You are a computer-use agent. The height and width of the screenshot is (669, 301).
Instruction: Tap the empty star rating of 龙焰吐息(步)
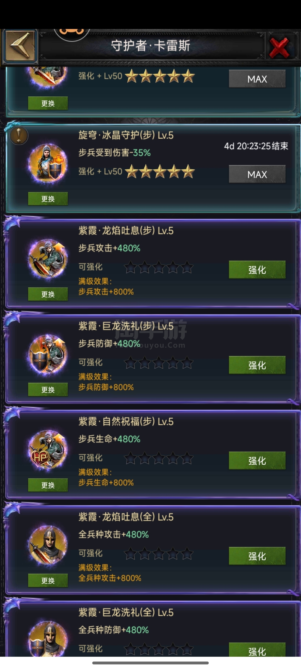[x=159, y=267]
